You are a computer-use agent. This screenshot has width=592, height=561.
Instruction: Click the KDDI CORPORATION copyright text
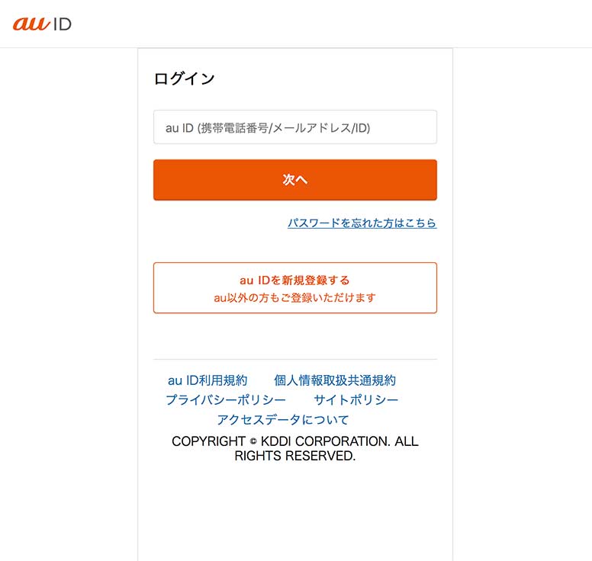tap(325, 441)
